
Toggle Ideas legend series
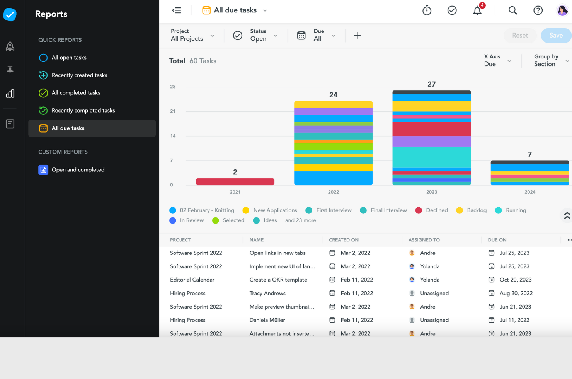(x=265, y=220)
